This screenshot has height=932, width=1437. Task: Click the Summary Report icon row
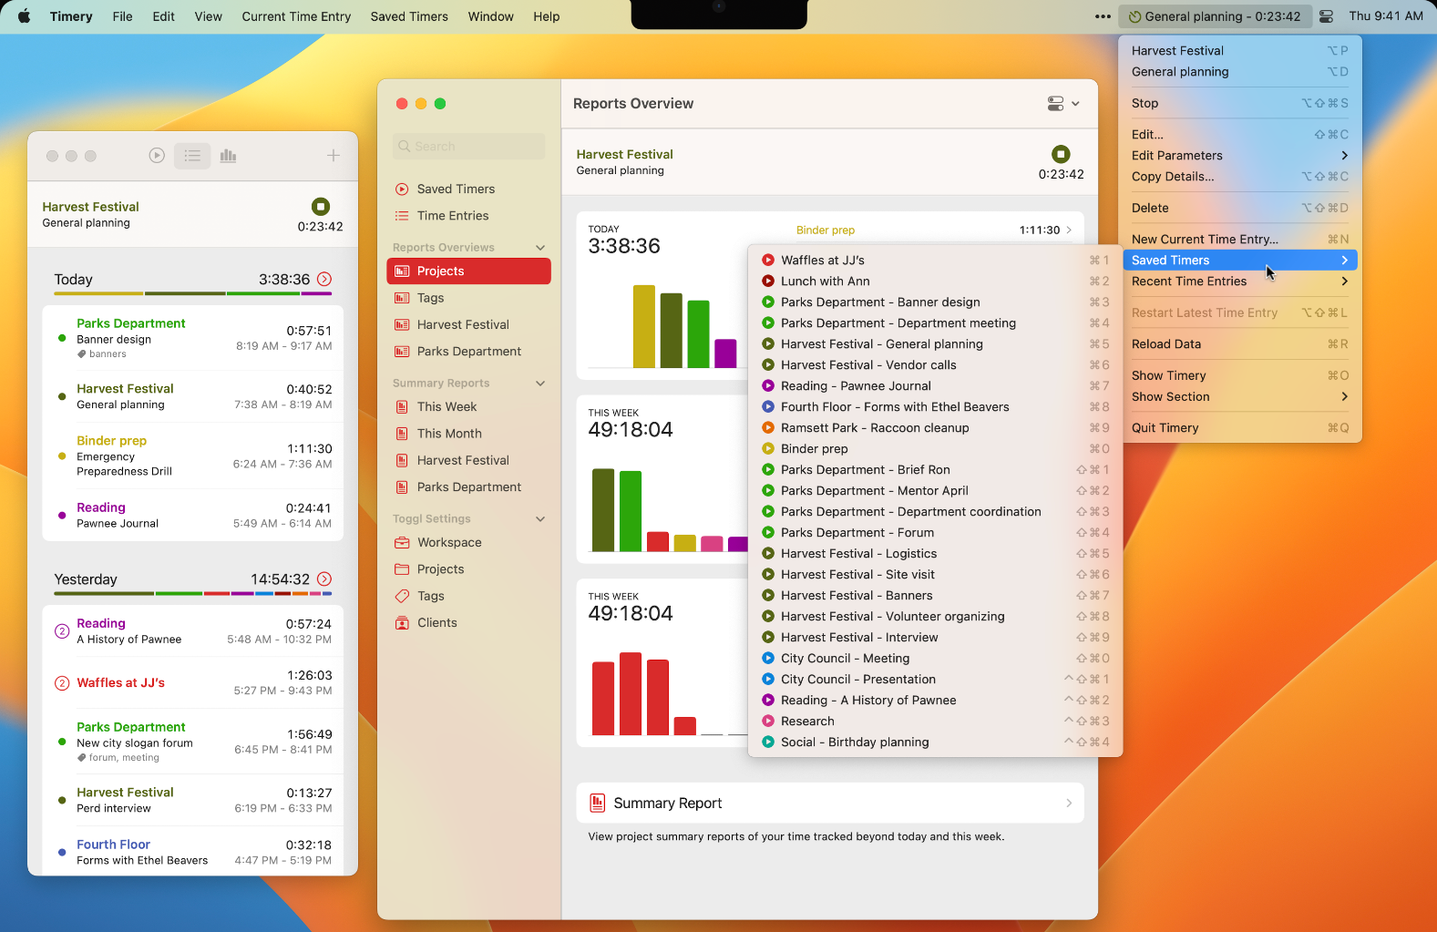830,803
